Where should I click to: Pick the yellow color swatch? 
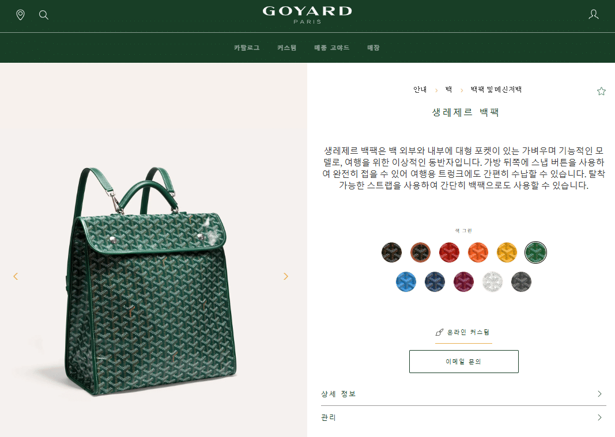(507, 252)
